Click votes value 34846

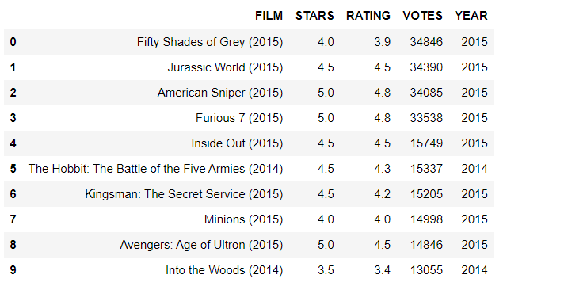pos(426,42)
